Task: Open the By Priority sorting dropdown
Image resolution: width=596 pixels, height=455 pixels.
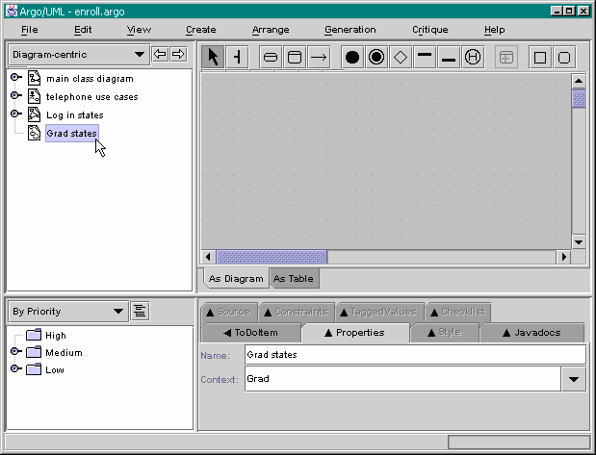Action: click(x=68, y=312)
